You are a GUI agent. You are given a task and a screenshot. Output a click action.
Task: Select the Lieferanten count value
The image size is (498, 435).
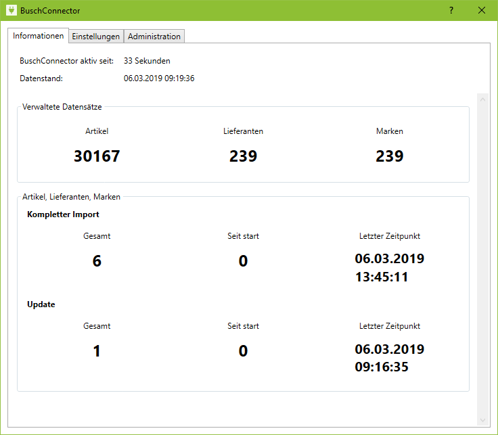click(x=243, y=156)
